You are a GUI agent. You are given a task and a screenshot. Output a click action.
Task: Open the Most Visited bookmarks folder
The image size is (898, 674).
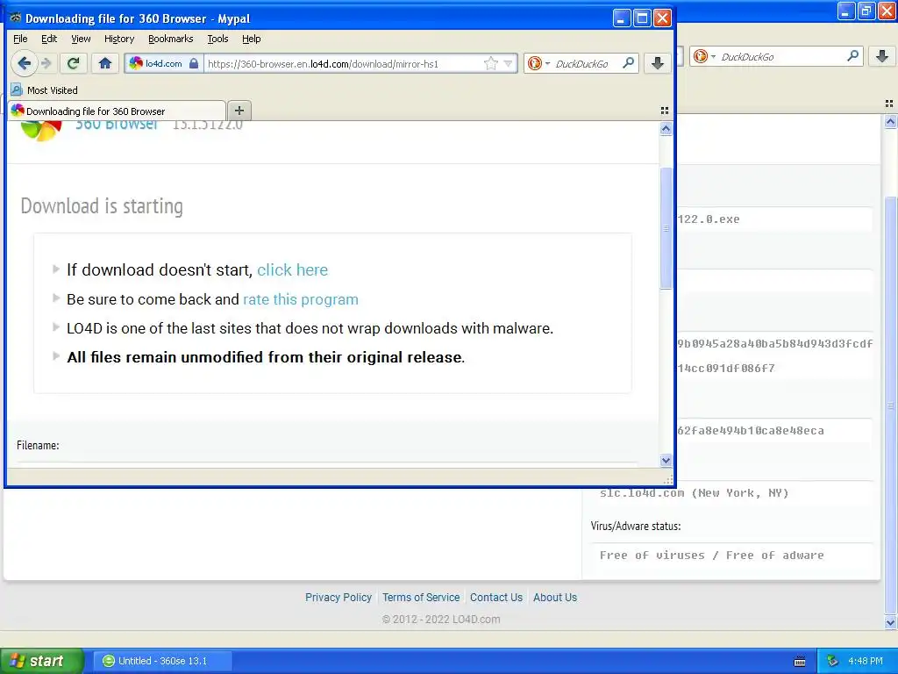pos(45,90)
